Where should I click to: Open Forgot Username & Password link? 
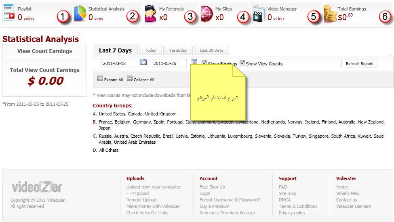point(230,200)
